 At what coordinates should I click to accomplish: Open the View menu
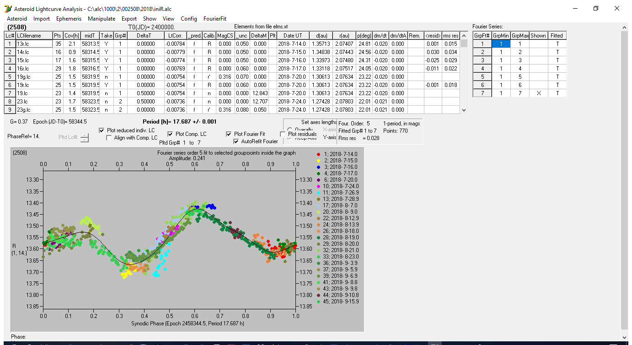click(x=168, y=19)
